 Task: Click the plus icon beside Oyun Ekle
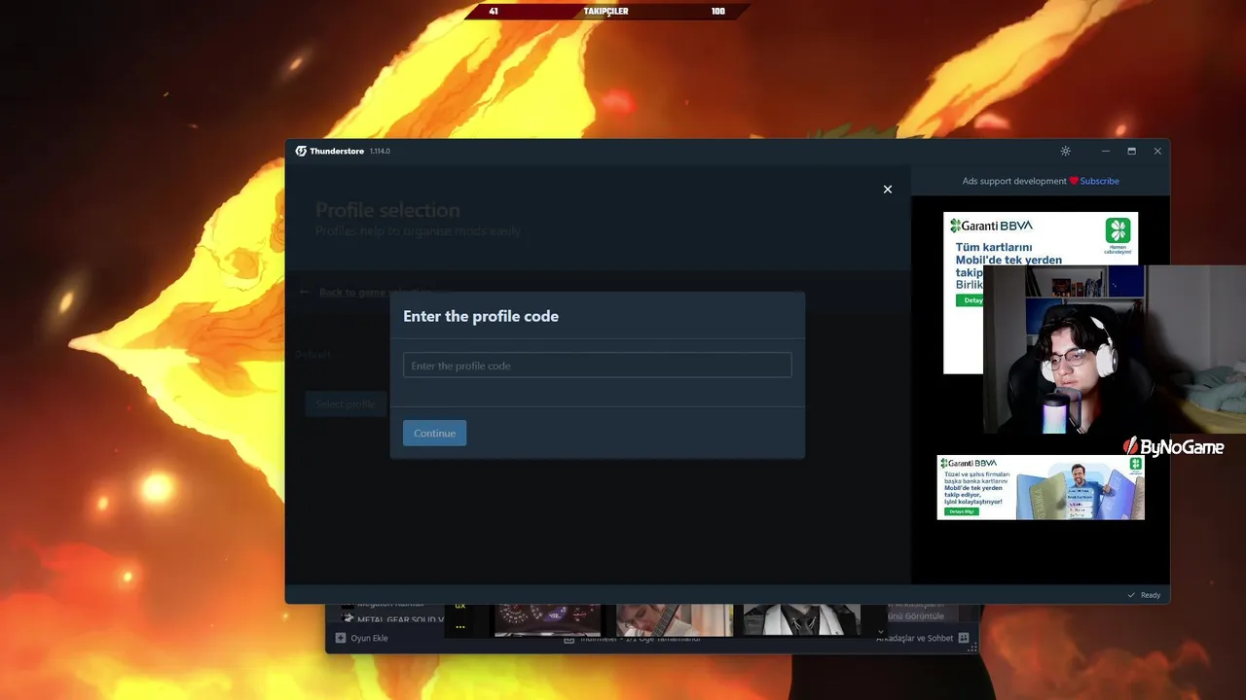coord(341,638)
